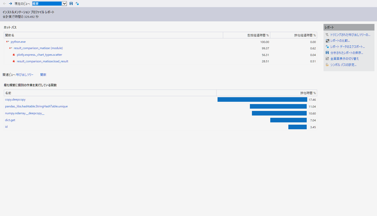The image size is (377, 216).
Task: Open the id function link
Action: pyautogui.click(x=6, y=127)
